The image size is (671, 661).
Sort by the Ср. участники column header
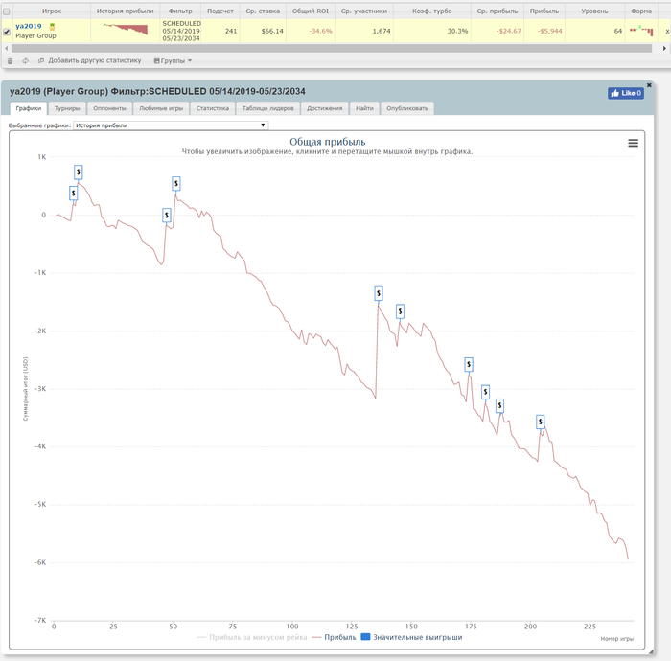pyautogui.click(x=363, y=11)
